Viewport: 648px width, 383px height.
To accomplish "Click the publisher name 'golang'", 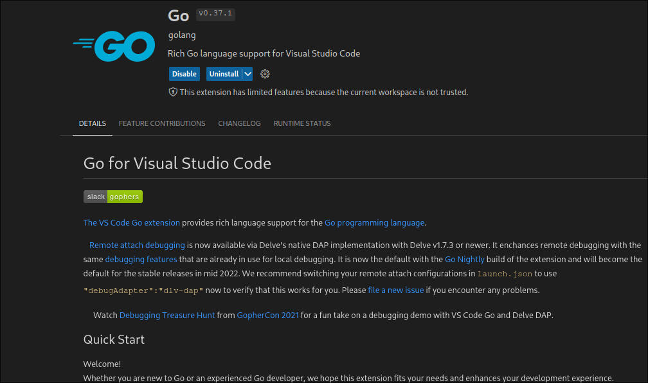I will point(182,35).
